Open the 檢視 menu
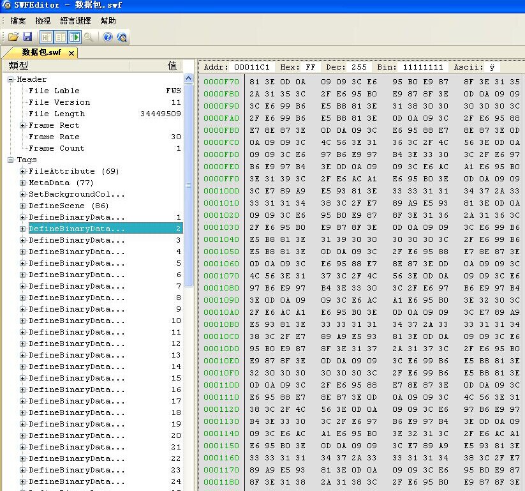Viewport: 525px width, 491px height. click(x=43, y=21)
